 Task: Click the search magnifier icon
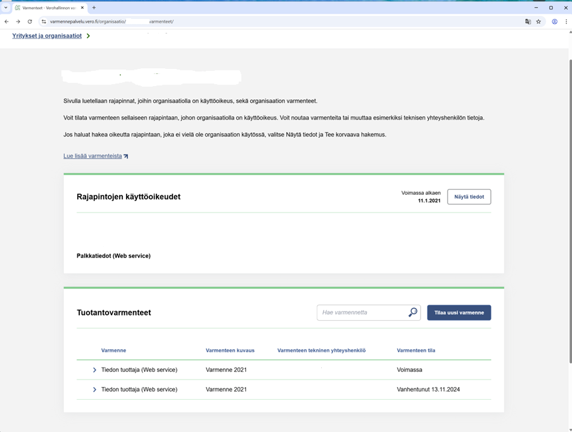coord(413,312)
